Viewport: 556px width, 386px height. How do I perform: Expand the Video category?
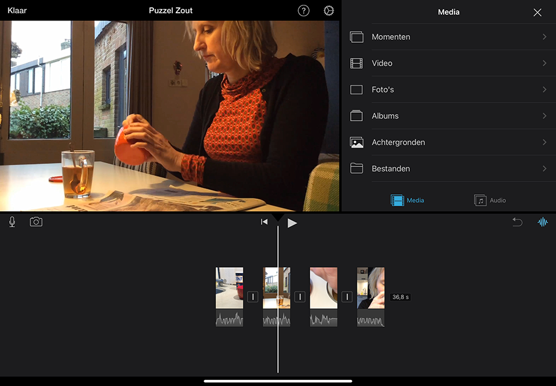[x=449, y=63]
